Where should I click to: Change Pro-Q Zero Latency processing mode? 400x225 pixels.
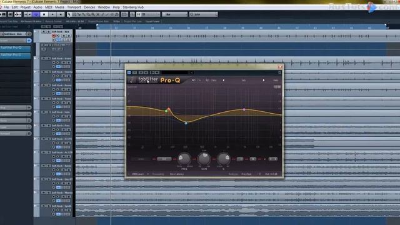pos(177,174)
